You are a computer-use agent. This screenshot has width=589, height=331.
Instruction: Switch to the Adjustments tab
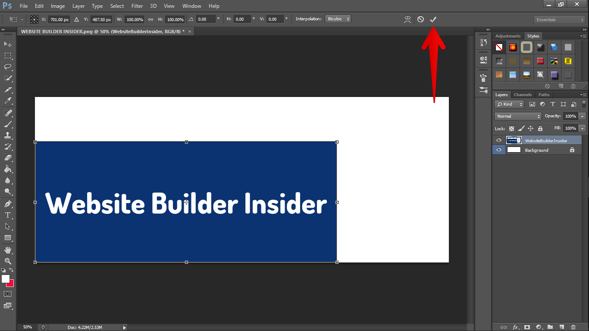point(508,36)
